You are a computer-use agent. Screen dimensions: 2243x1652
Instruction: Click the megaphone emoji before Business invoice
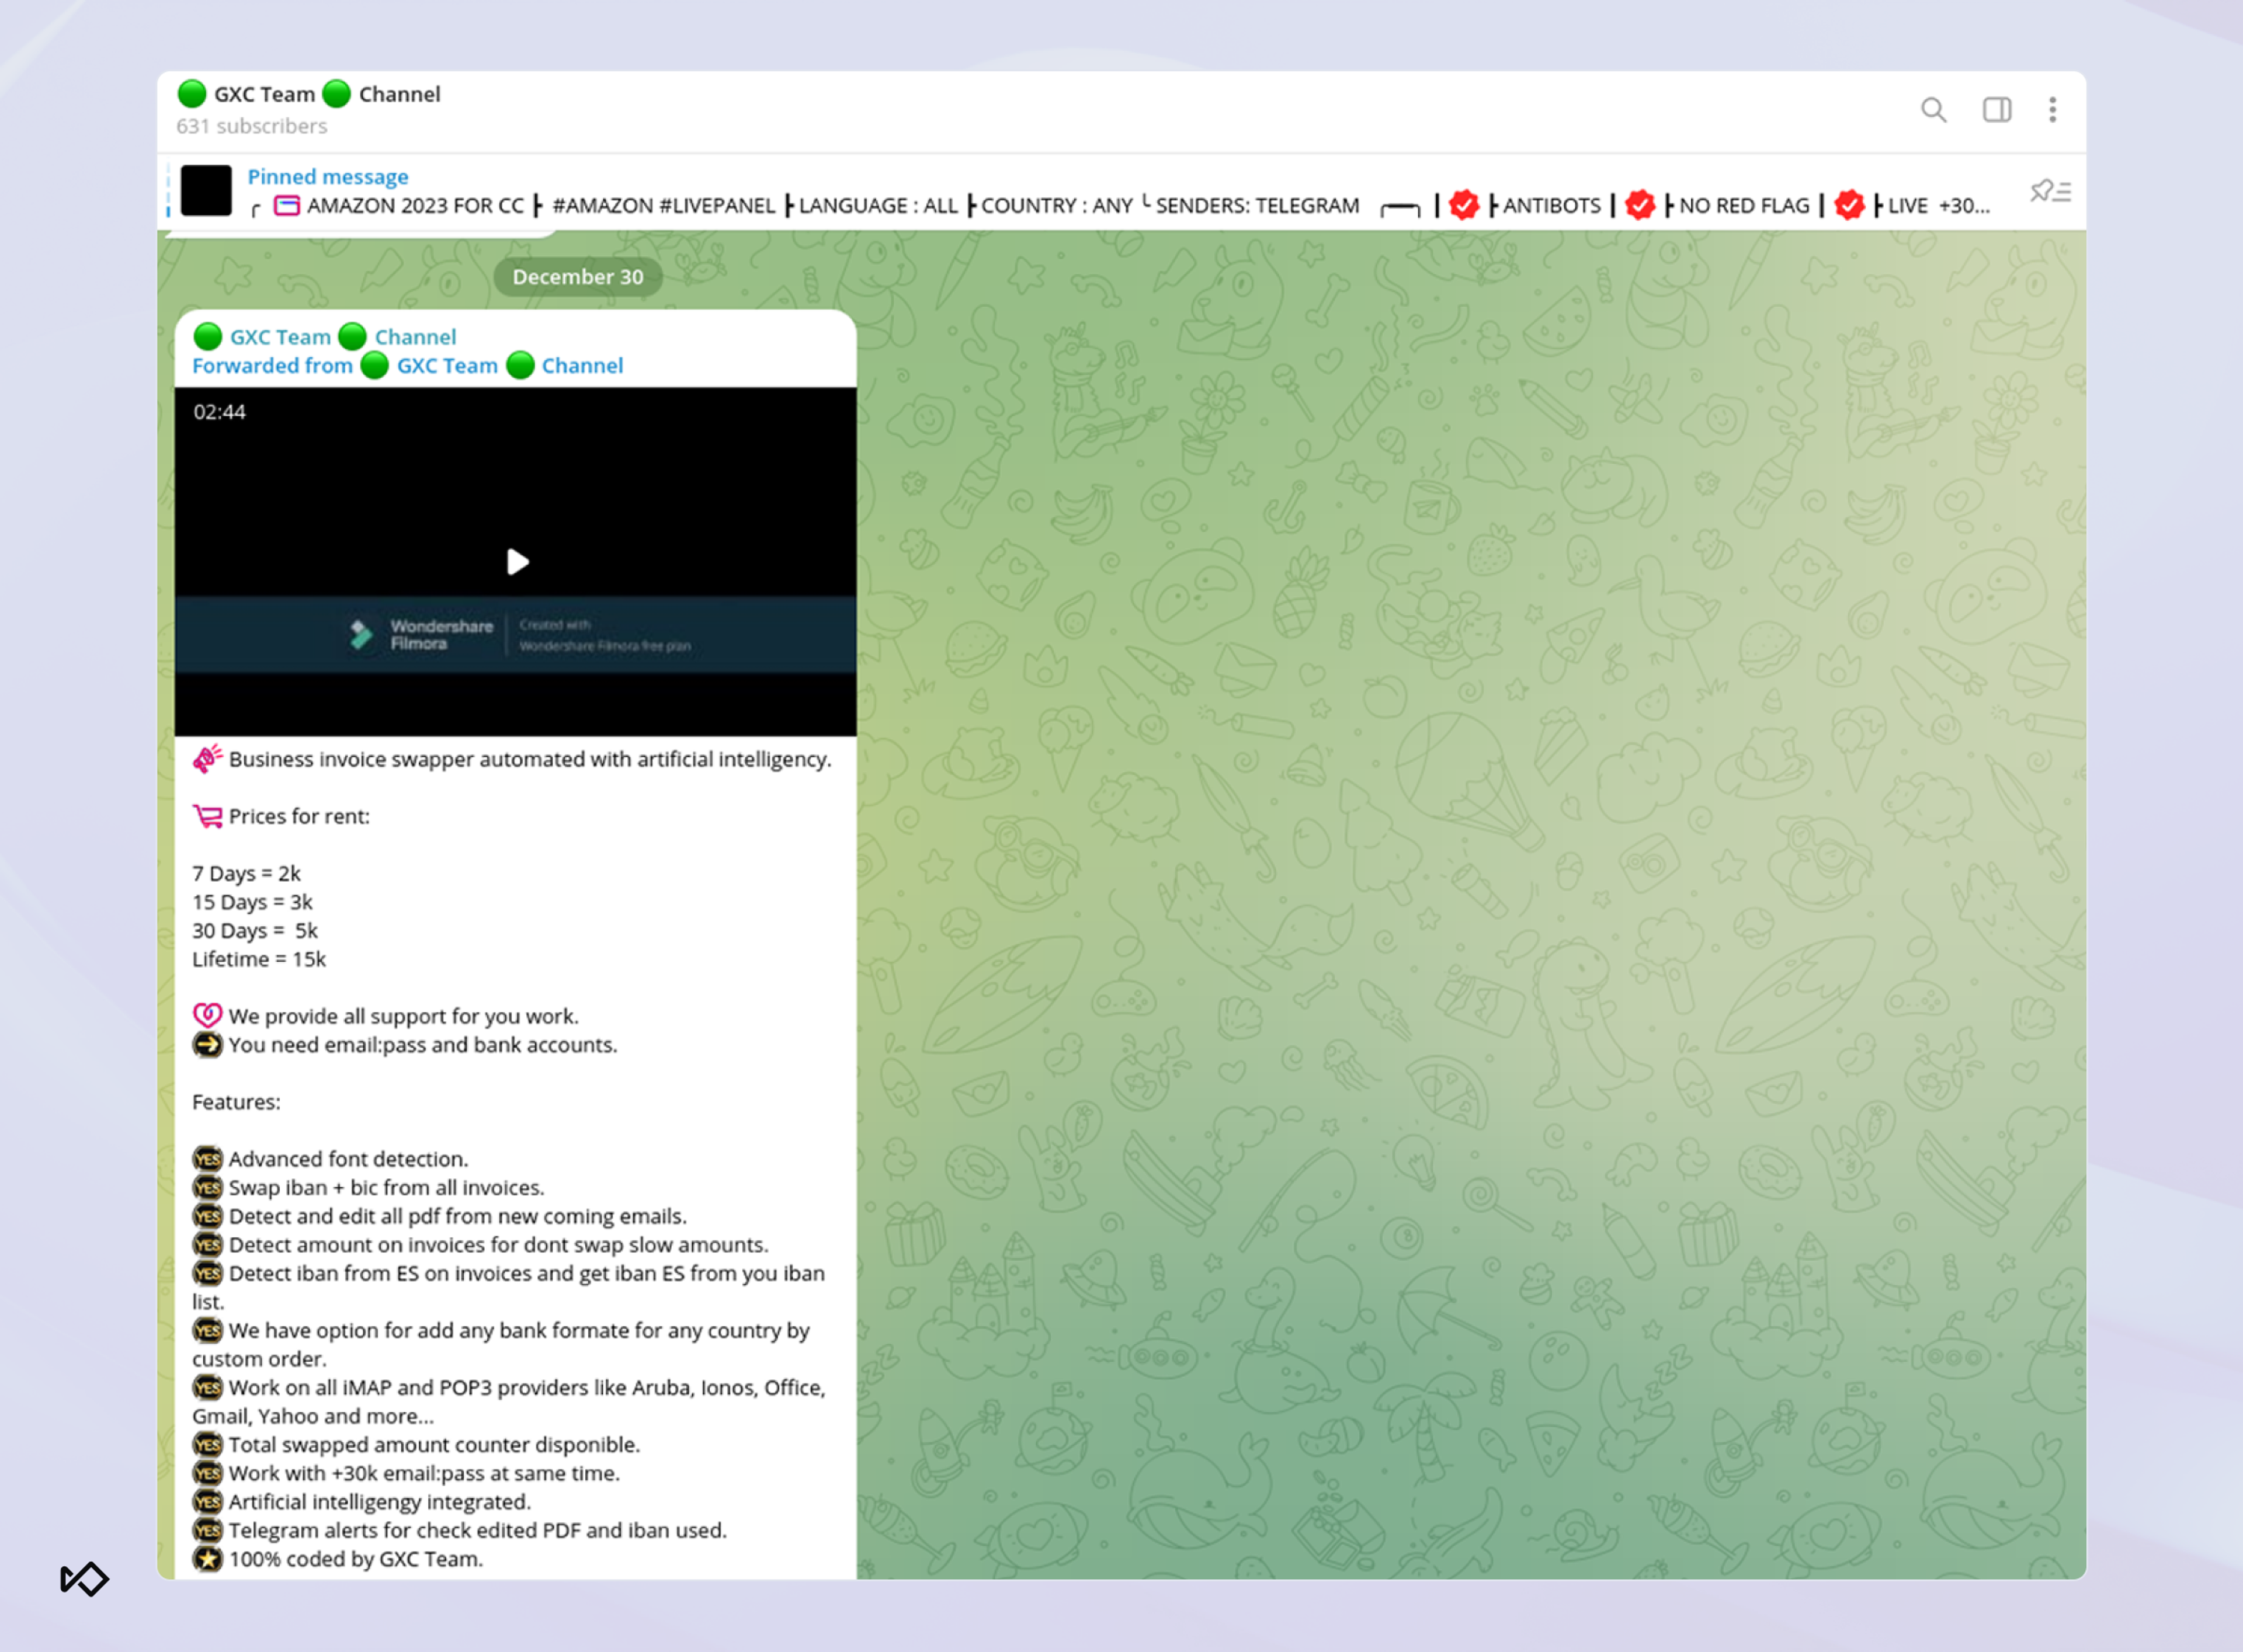point(207,759)
